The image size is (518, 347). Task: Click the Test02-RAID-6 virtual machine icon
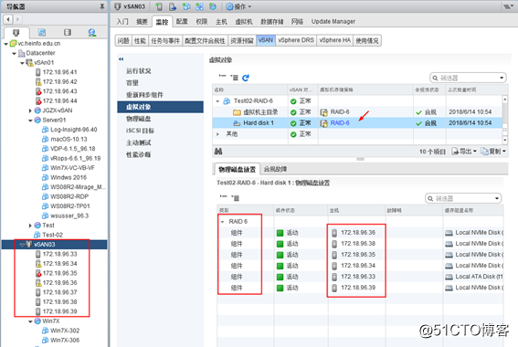(227, 101)
